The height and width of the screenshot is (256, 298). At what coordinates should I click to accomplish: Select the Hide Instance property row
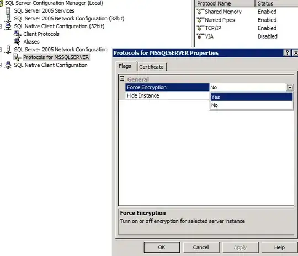coord(167,95)
